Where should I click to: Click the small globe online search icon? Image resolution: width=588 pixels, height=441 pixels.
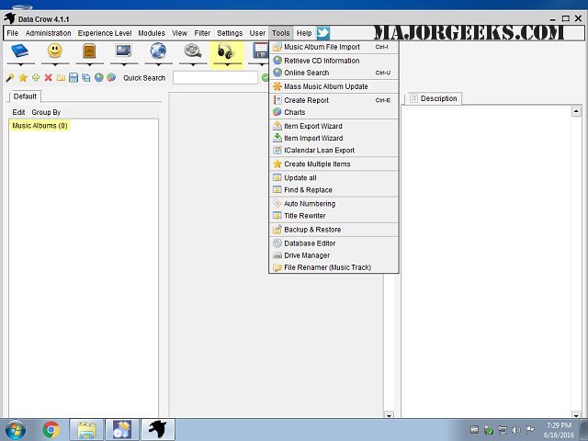click(99, 77)
